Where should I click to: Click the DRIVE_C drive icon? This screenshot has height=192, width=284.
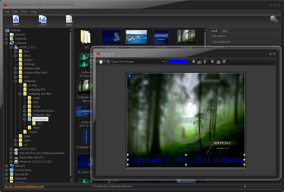16,47
